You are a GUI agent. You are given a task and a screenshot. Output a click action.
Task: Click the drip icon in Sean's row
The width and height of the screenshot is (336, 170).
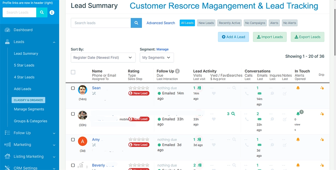click(322, 88)
